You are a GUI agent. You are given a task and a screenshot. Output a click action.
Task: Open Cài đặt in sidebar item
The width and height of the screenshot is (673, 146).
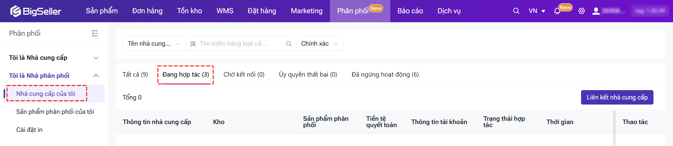[x=29, y=130]
